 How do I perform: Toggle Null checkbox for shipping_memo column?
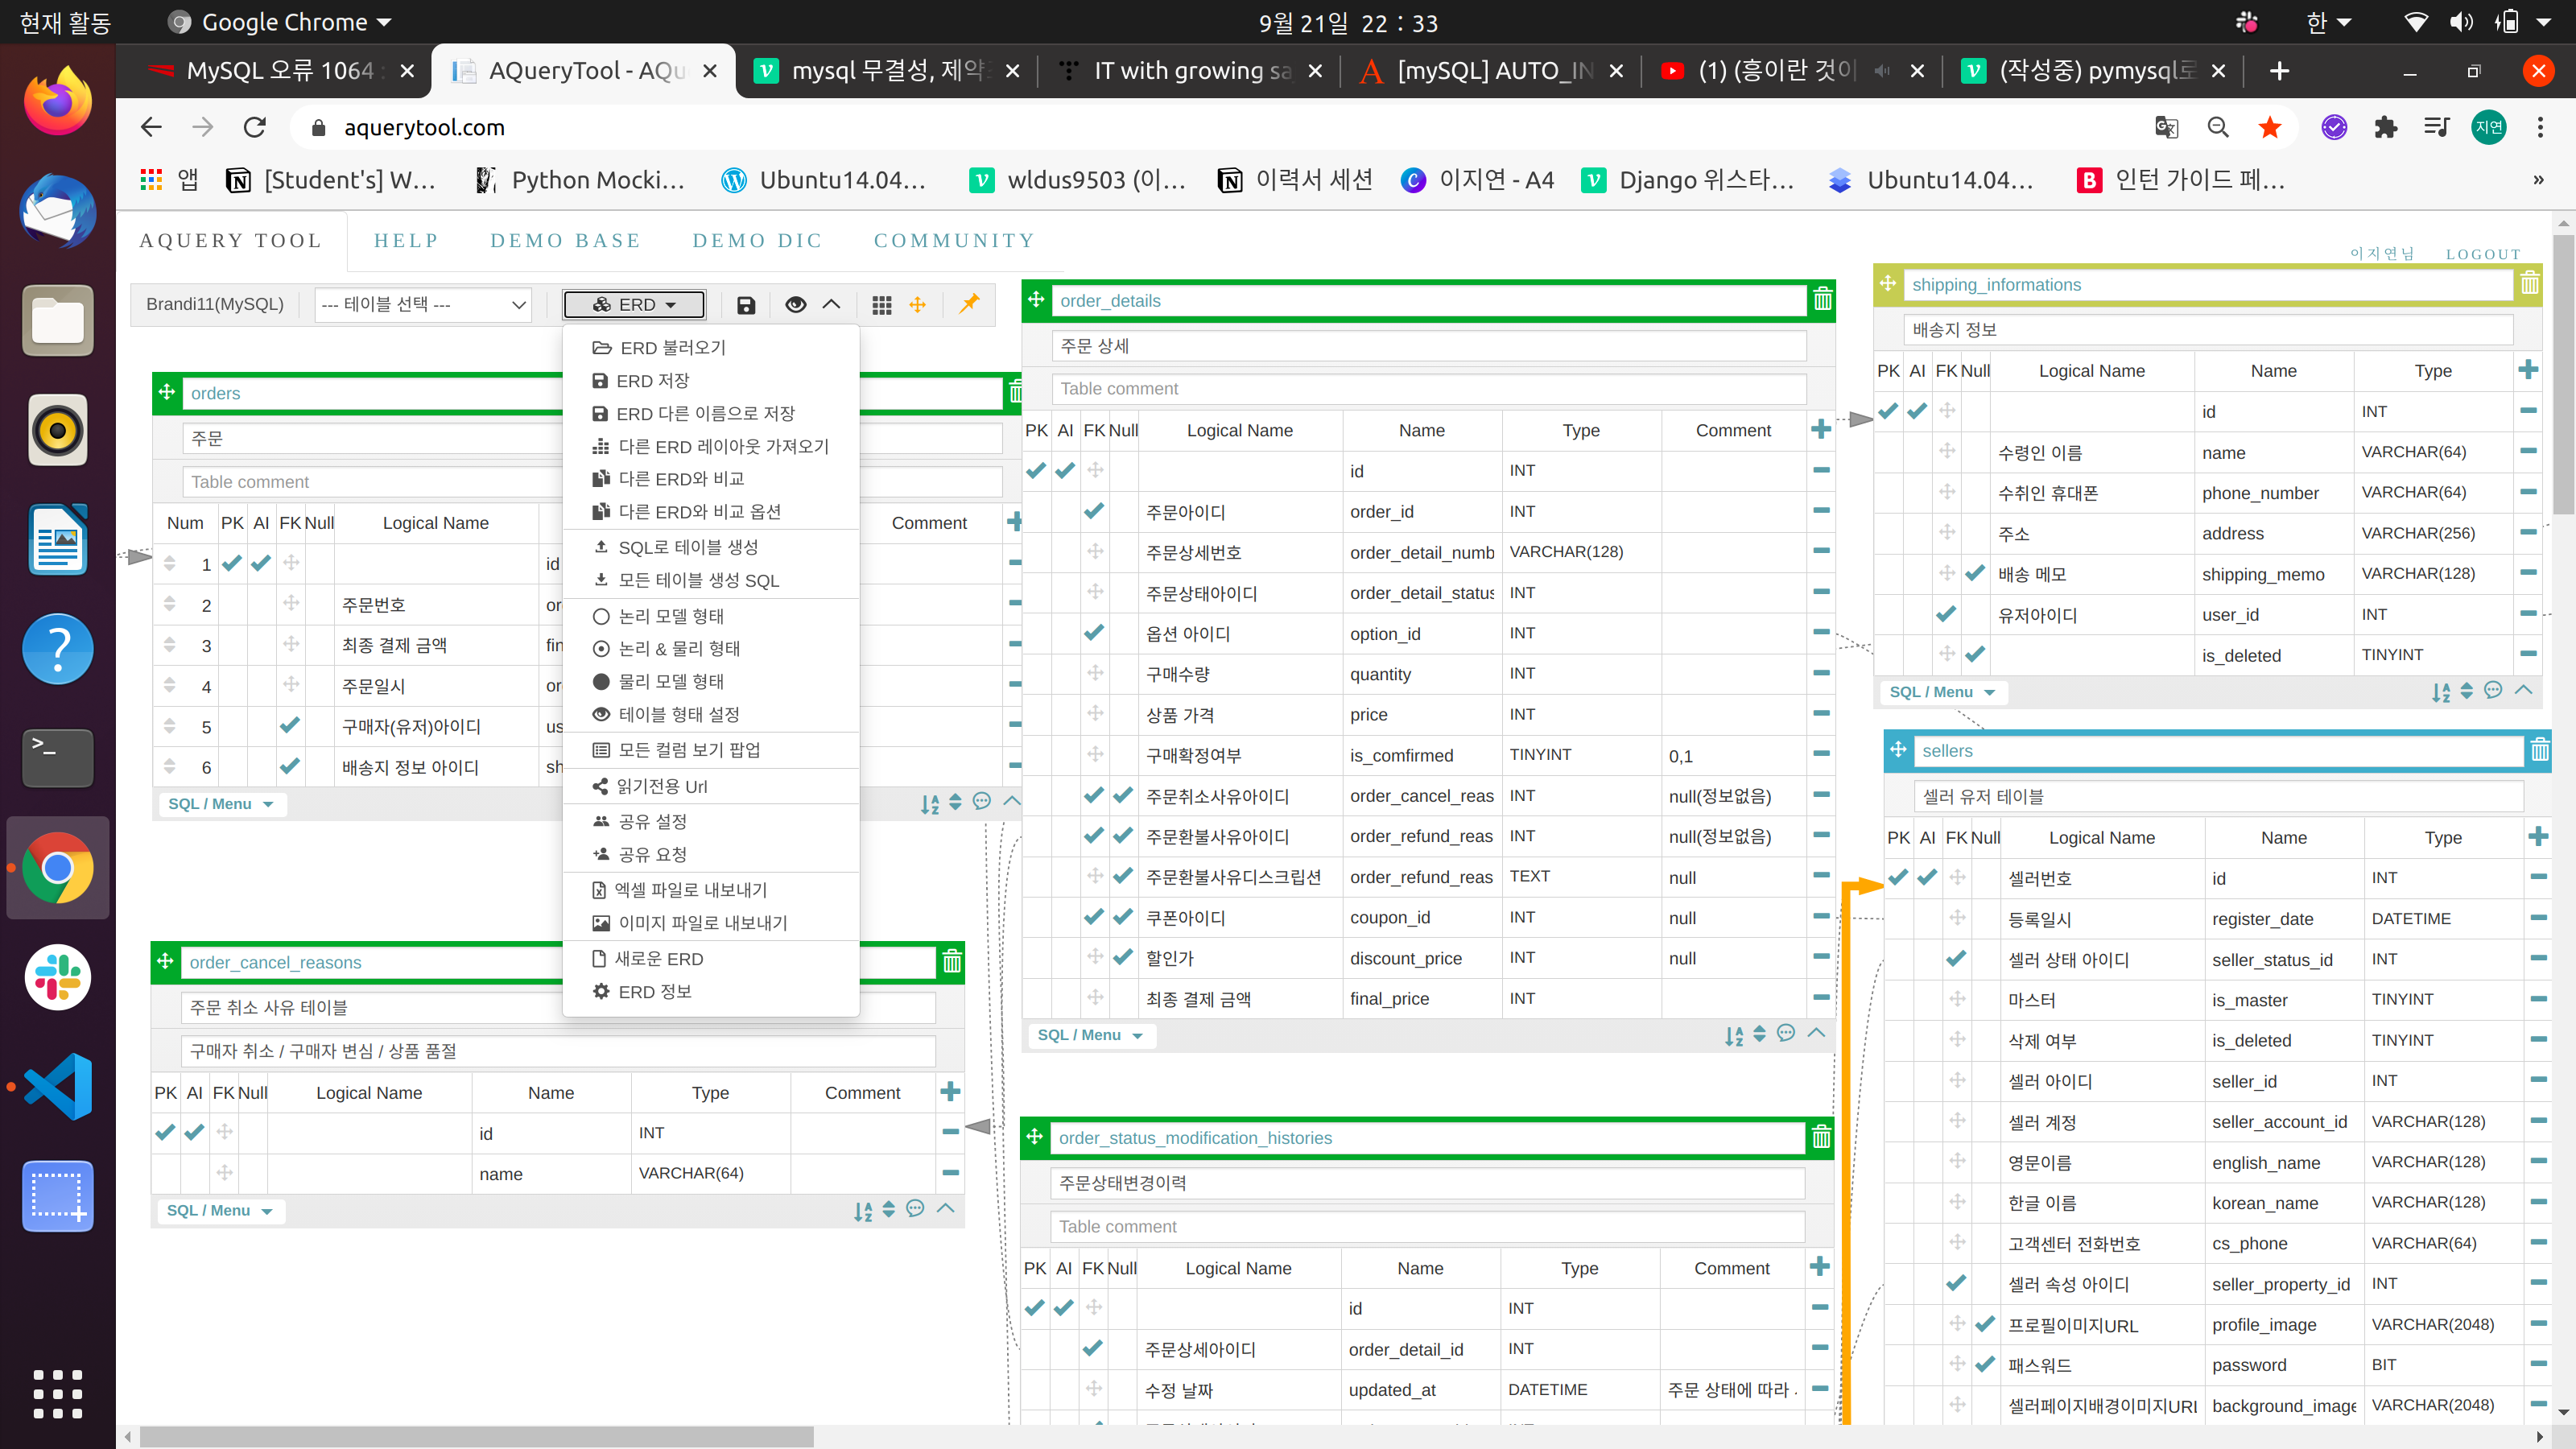[1974, 573]
